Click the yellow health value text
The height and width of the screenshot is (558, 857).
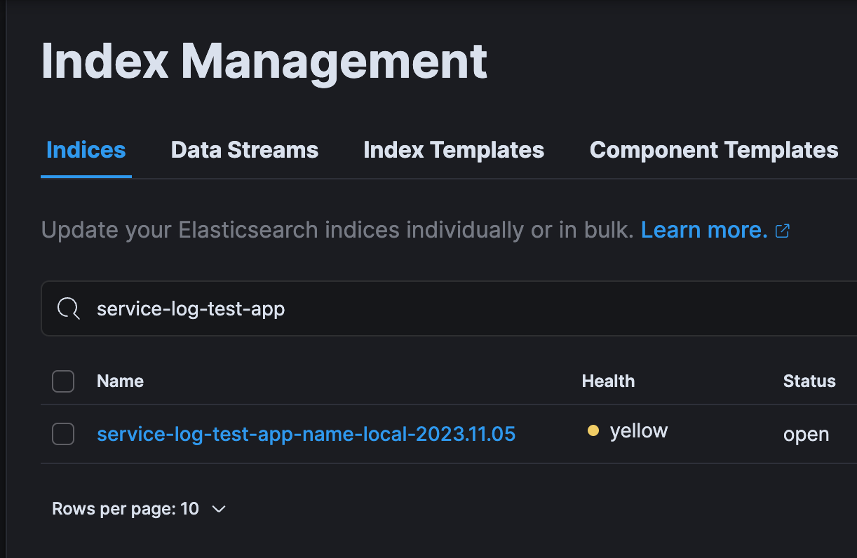click(x=639, y=431)
